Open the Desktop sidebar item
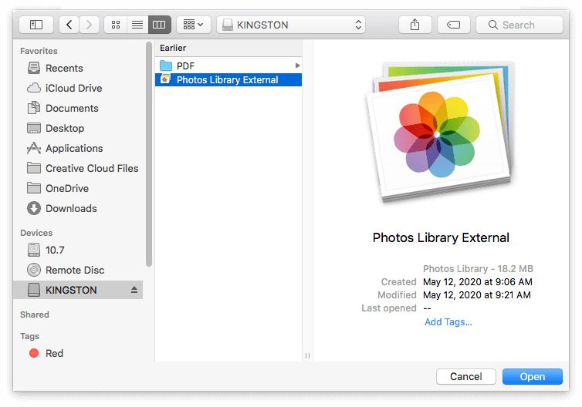582x407 pixels. pos(78,128)
